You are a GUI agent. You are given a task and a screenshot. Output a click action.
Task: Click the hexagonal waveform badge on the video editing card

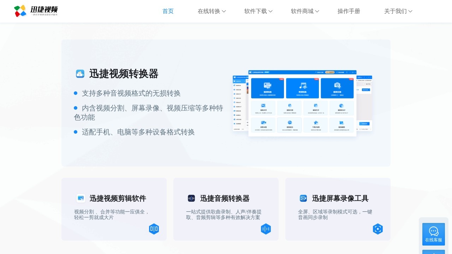pos(154,229)
